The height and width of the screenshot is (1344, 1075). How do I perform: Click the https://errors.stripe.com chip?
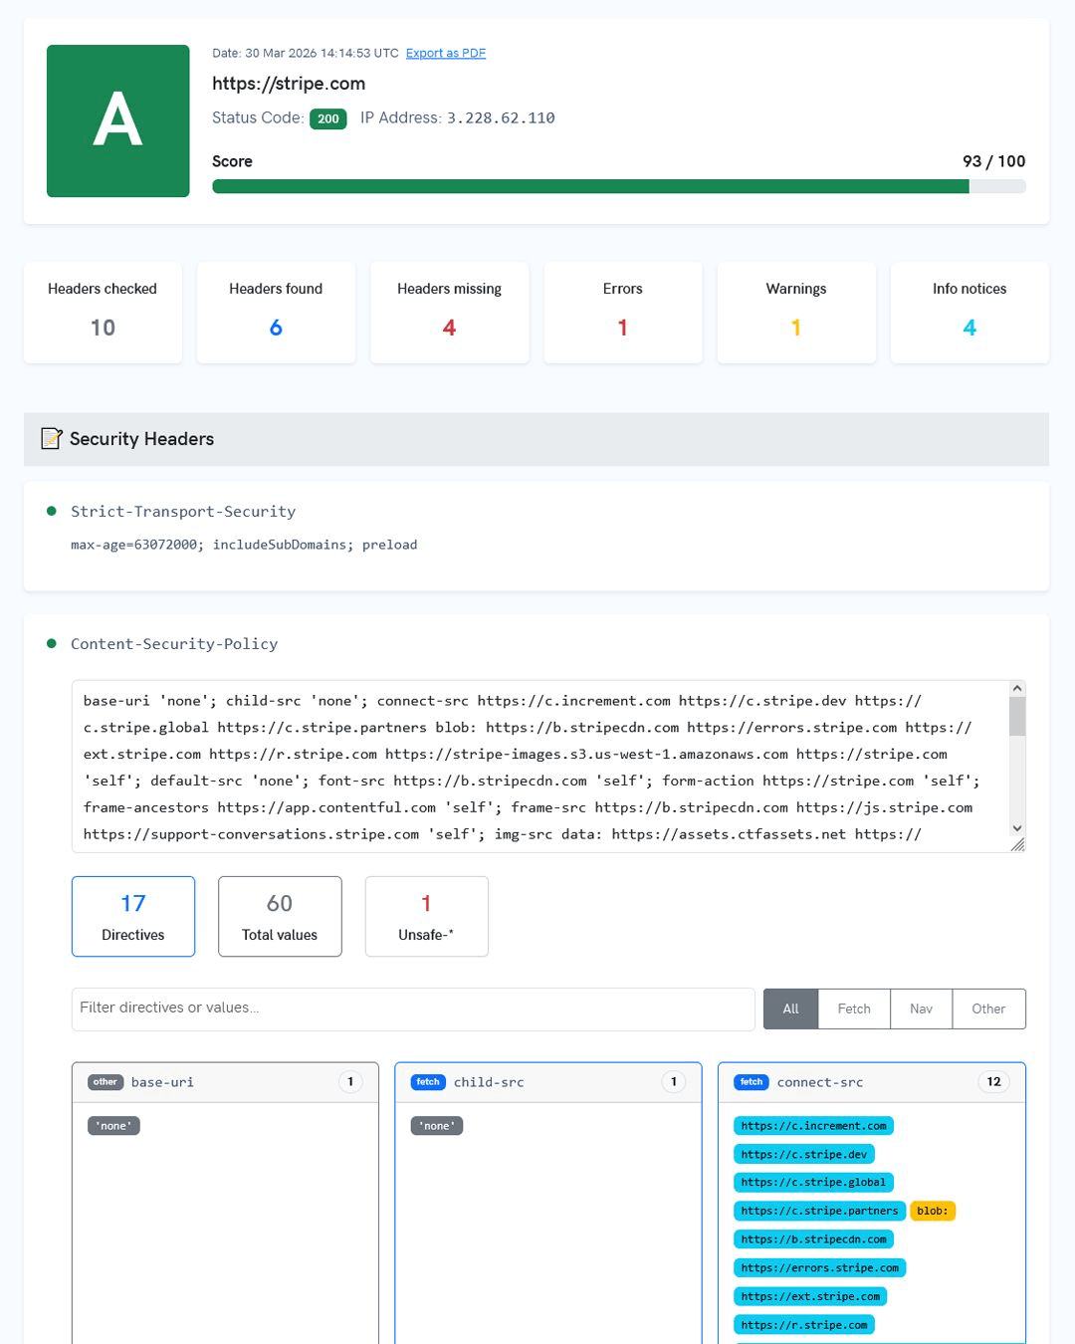[820, 1268]
